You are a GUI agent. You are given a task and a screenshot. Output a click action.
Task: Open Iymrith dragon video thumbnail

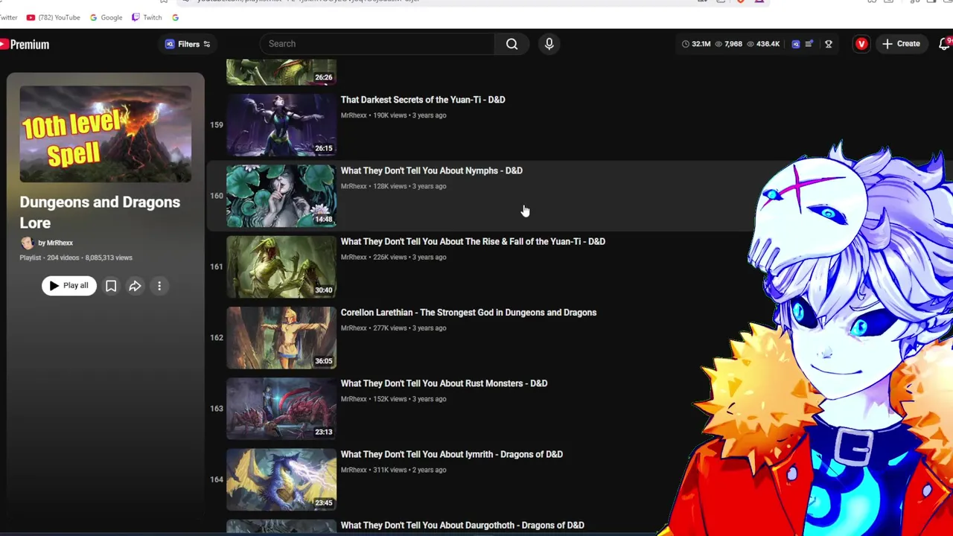tap(281, 479)
